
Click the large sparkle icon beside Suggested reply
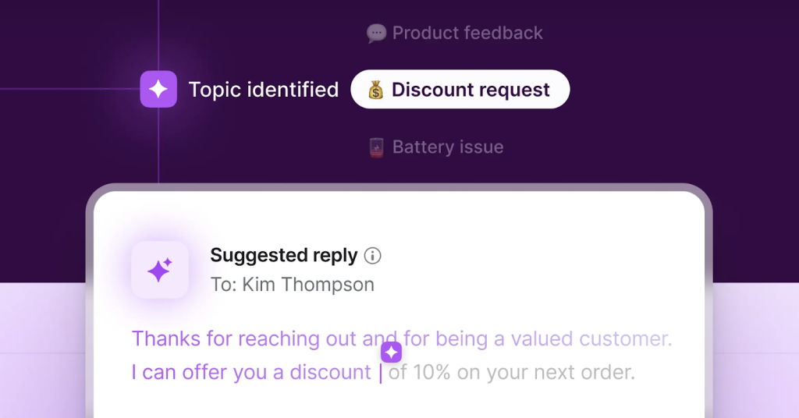[160, 270]
